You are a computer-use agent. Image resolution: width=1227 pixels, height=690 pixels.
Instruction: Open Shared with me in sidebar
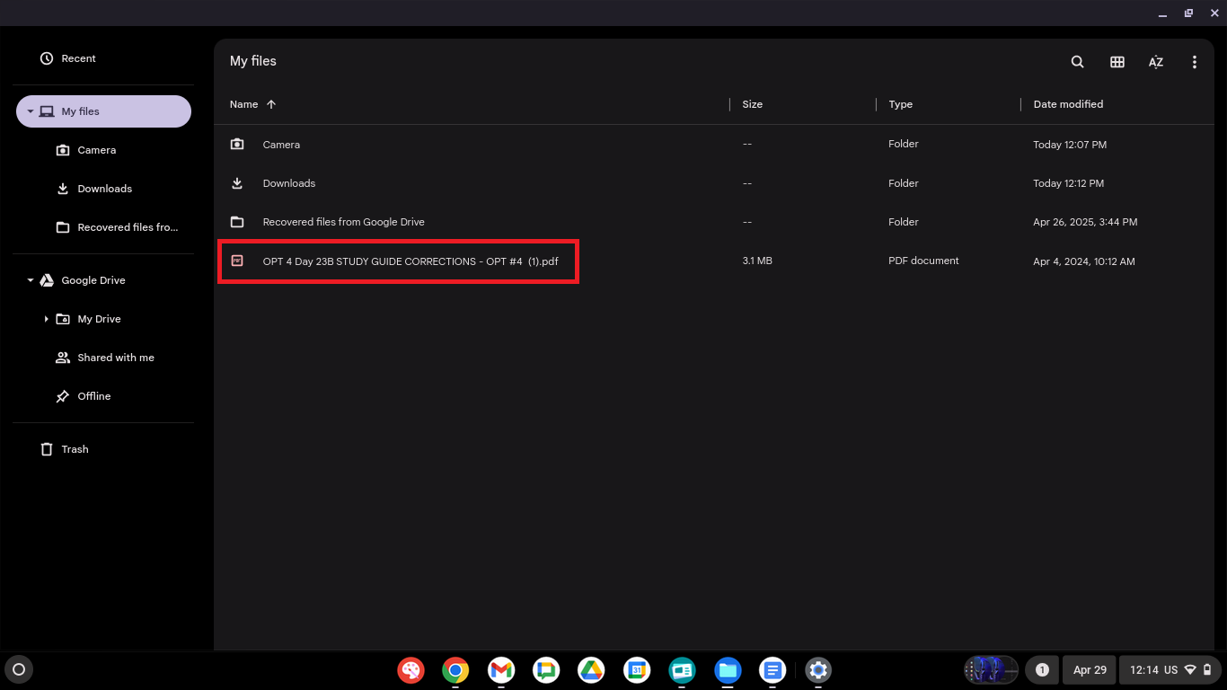115,358
